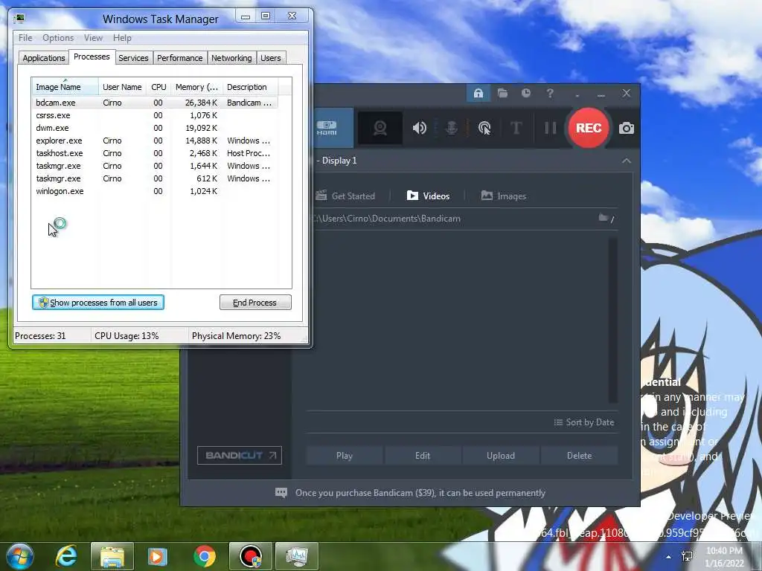Switch to the Networking tab
The height and width of the screenshot is (571, 762).
click(231, 58)
